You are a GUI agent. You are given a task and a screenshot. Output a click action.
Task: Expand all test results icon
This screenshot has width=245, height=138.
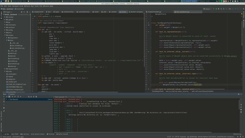(x=18, y=97)
